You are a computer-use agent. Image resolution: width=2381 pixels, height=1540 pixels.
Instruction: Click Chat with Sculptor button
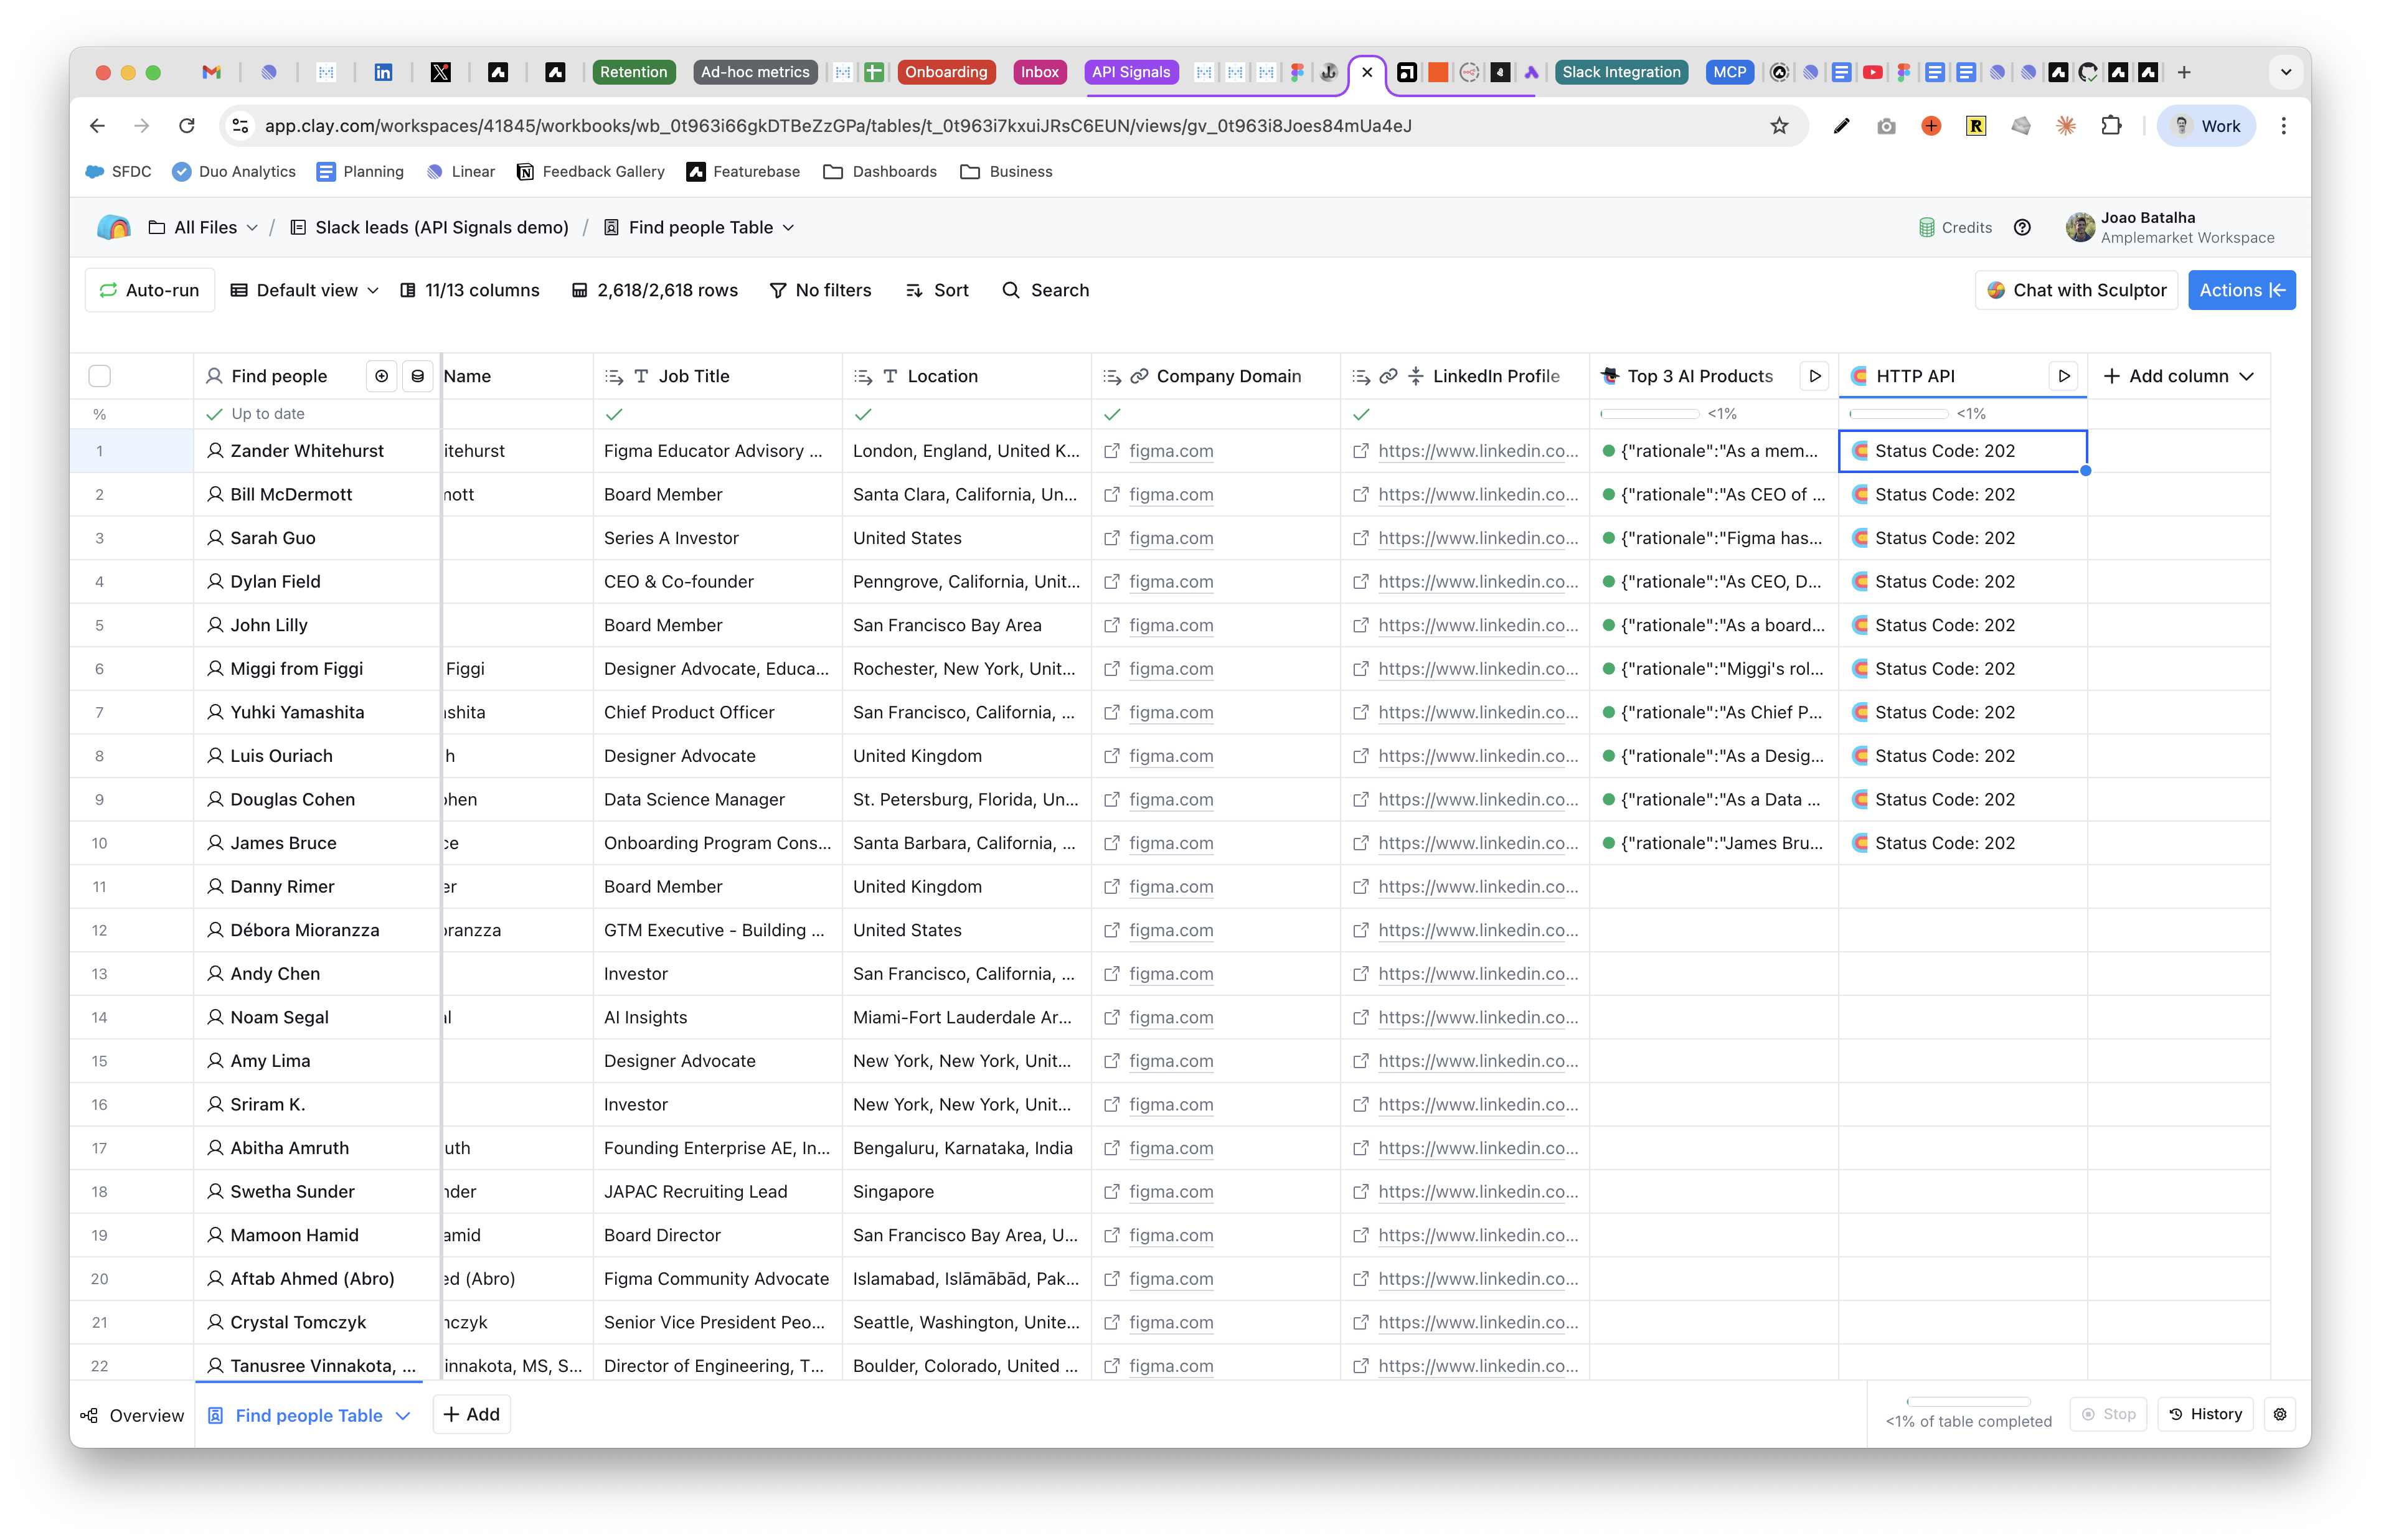[x=2076, y=290]
